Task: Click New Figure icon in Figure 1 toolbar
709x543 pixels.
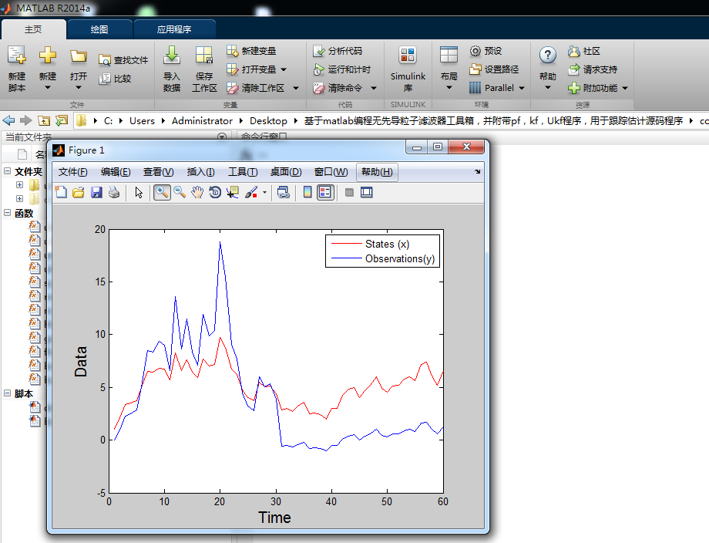Action: 61,192
